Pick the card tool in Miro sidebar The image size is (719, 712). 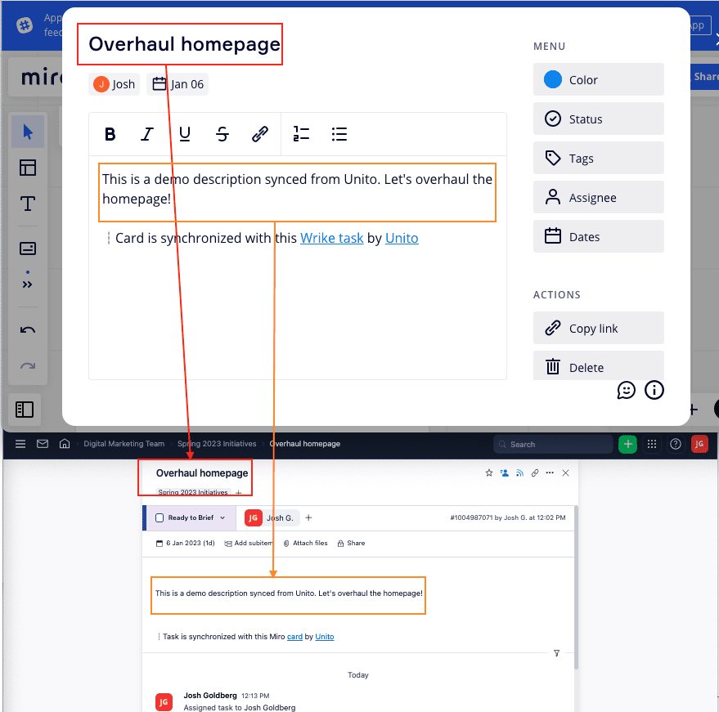[x=28, y=249]
